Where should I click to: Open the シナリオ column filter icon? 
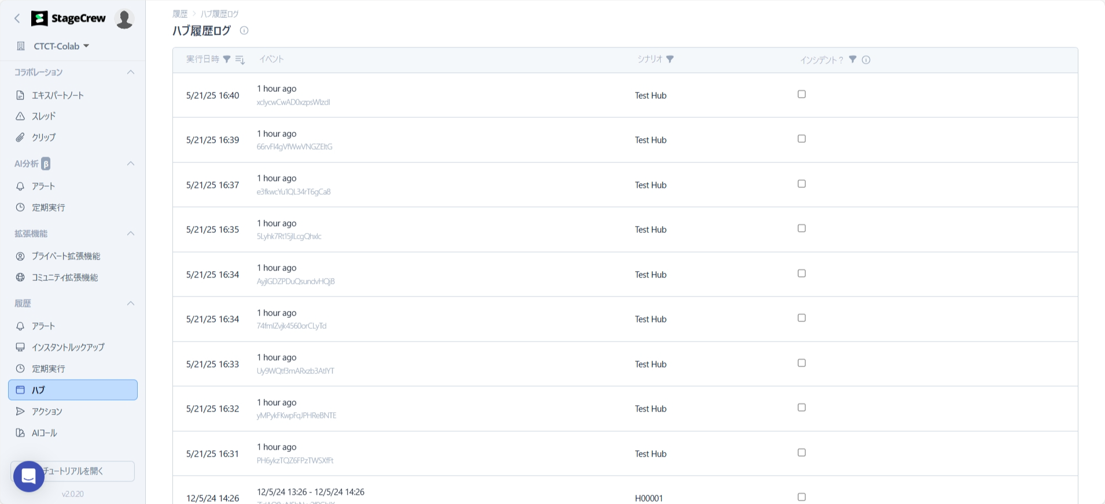(670, 59)
